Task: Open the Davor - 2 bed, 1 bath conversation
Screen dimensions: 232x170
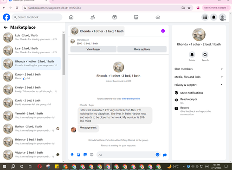Action: pos(31,76)
